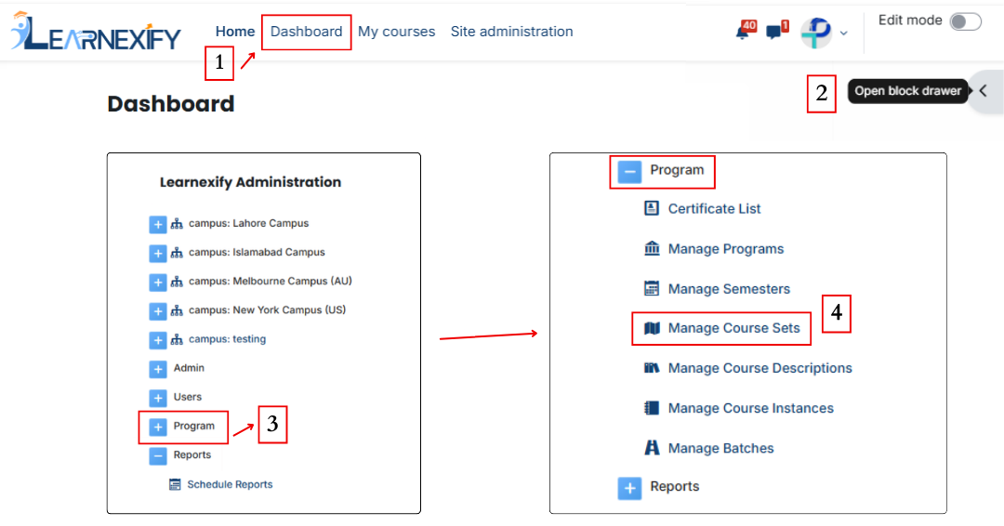Click the Melbourne Campus sitemap icon

click(x=177, y=282)
